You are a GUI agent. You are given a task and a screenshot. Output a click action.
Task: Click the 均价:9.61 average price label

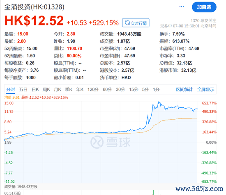[12, 97]
